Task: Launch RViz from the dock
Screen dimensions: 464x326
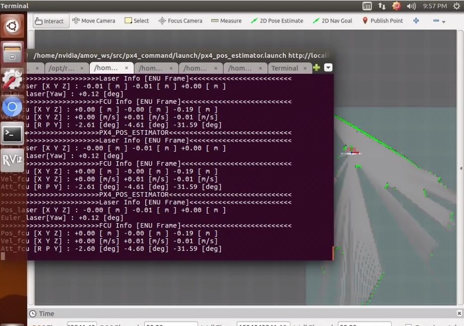Action: click(12, 160)
